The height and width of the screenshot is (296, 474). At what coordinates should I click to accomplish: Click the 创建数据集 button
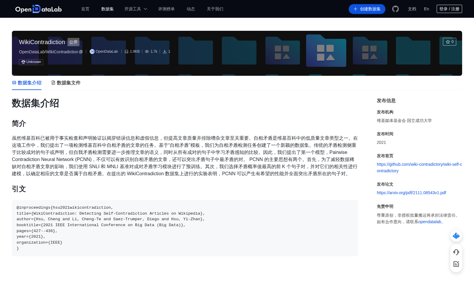click(367, 9)
